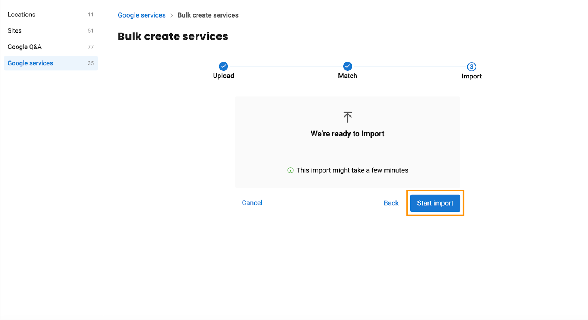Click the Sites count 51

90,31
